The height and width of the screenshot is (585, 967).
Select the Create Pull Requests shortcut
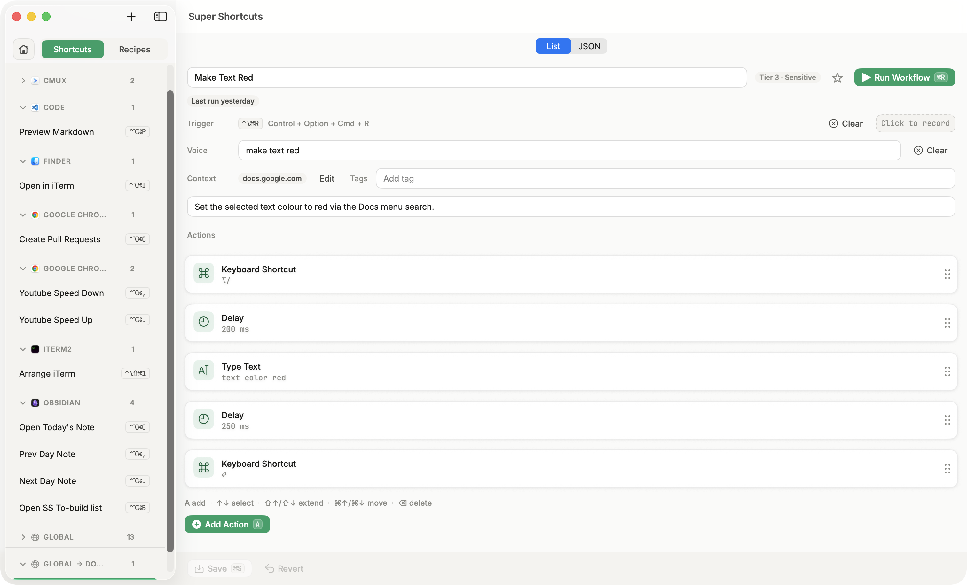pyautogui.click(x=84, y=239)
